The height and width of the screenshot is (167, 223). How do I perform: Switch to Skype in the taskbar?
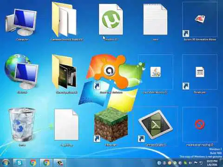(20, 163)
